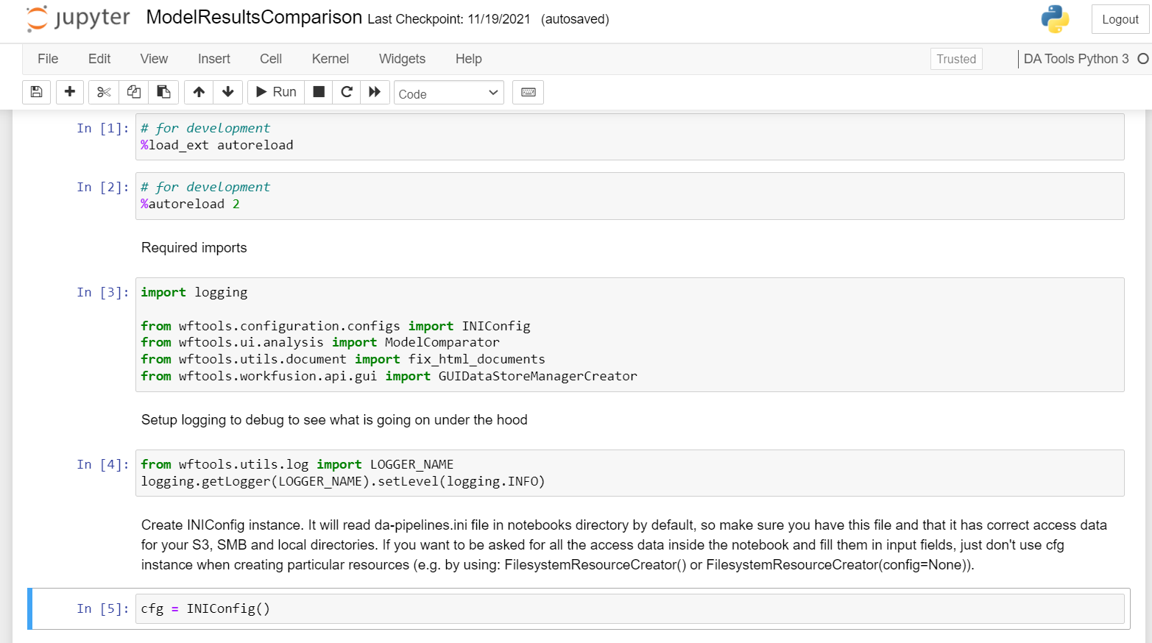Move selected cell up
1152x643 pixels.
(199, 92)
